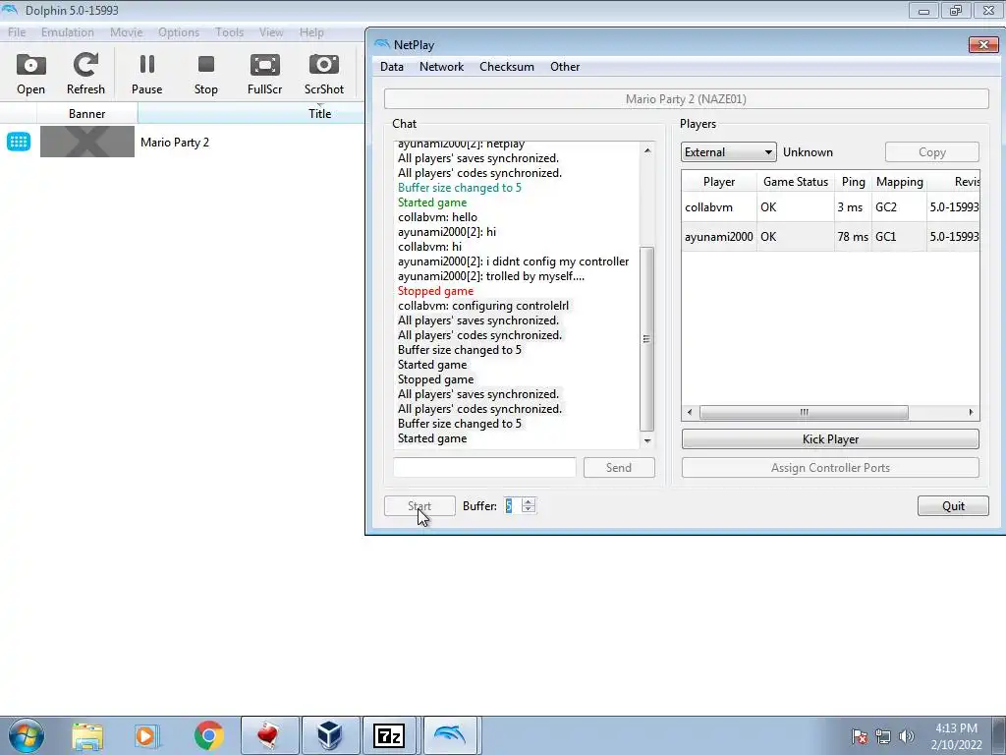The width and height of the screenshot is (1006, 755).
Task: Click the network tray icon
Action: (x=883, y=736)
